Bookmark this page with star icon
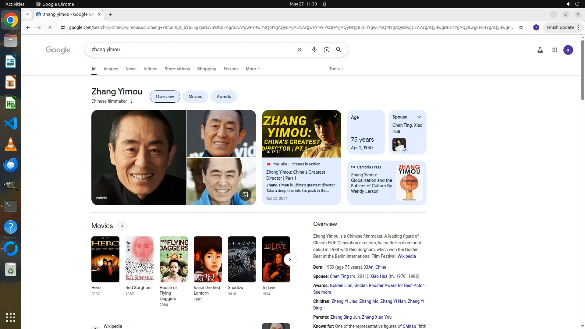 coord(521,27)
